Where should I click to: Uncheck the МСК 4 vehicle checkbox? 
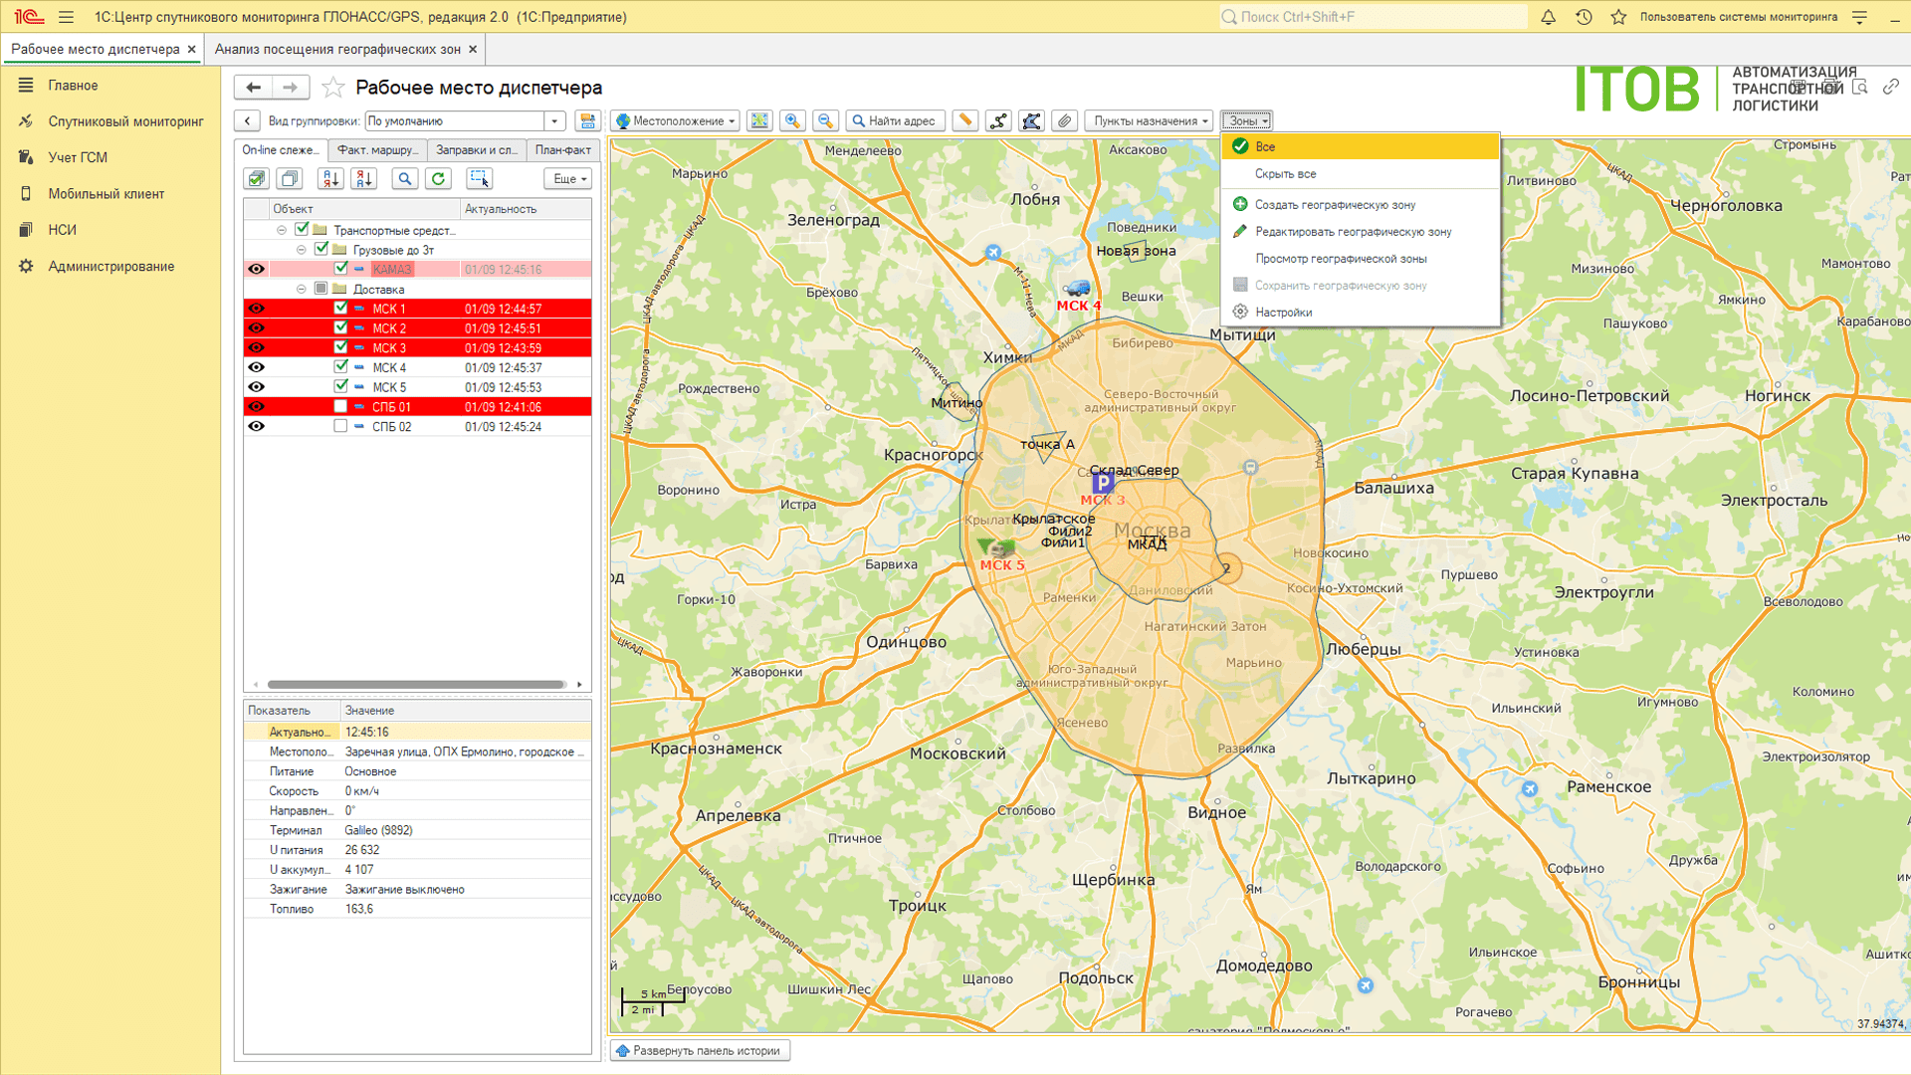tap(340, 367)
